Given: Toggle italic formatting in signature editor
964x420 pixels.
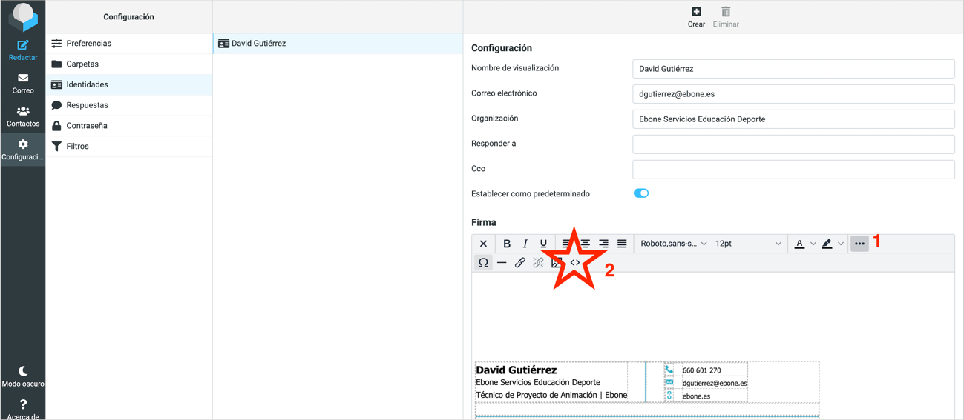Looking at the screenshot, I should [525, 244].
